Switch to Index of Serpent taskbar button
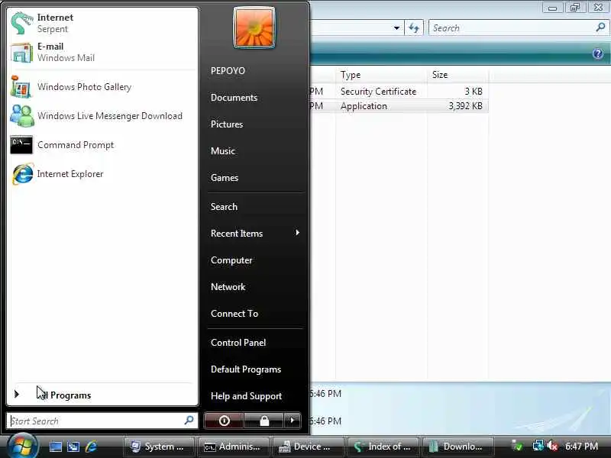The image size is (611, 458). click(383, 447)
